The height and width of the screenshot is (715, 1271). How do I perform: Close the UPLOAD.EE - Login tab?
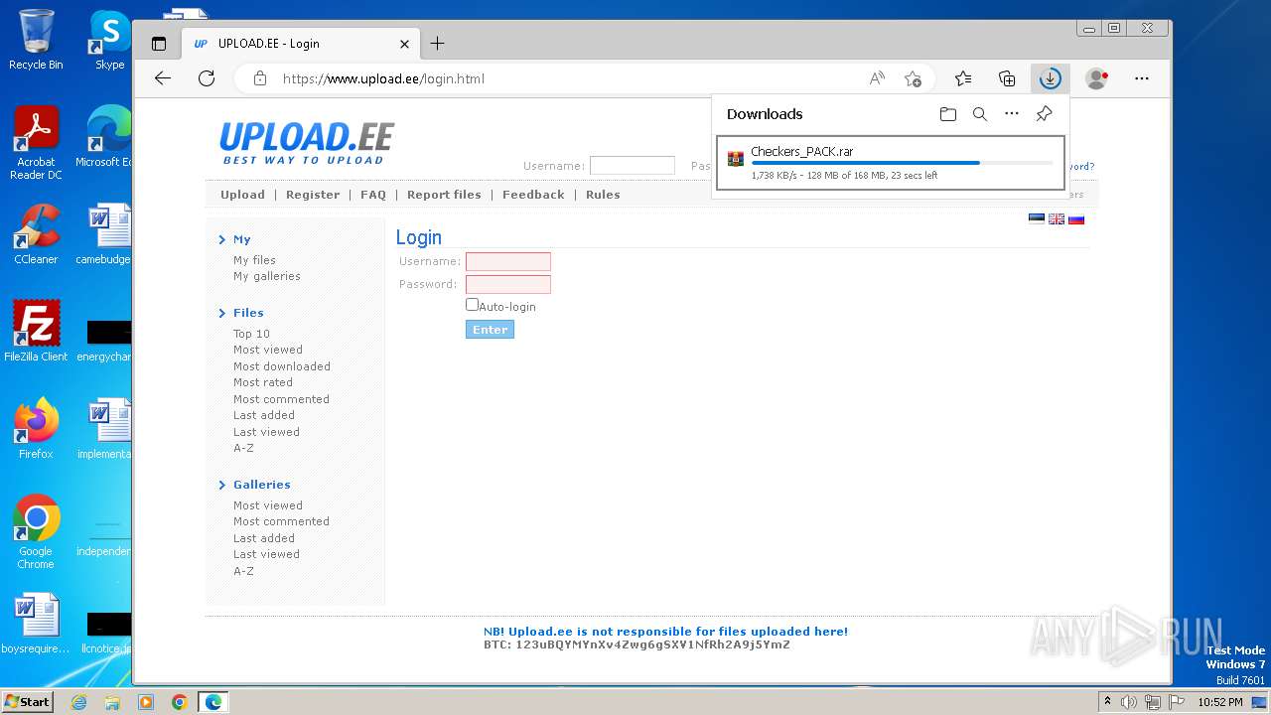(x=404, y=44)
